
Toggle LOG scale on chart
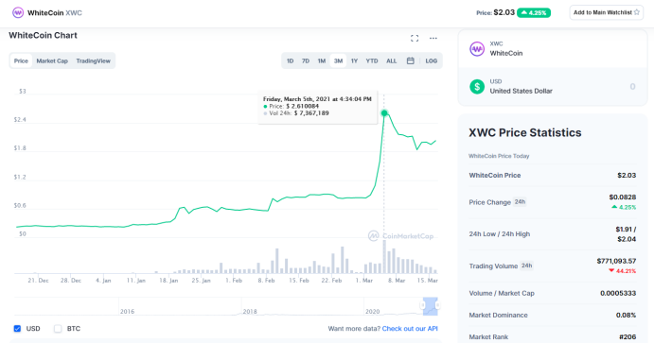[x=431, y=60]
